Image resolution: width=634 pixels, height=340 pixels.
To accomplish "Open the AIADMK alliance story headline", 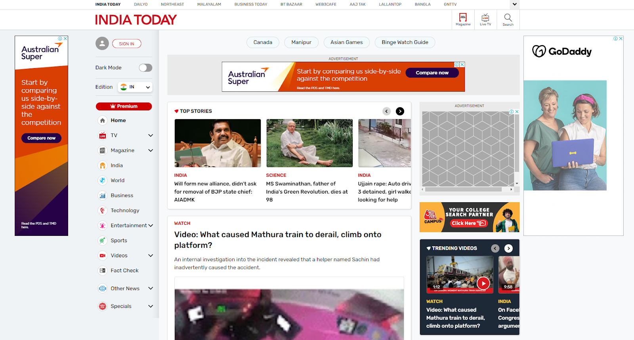I will click(216, 192).
